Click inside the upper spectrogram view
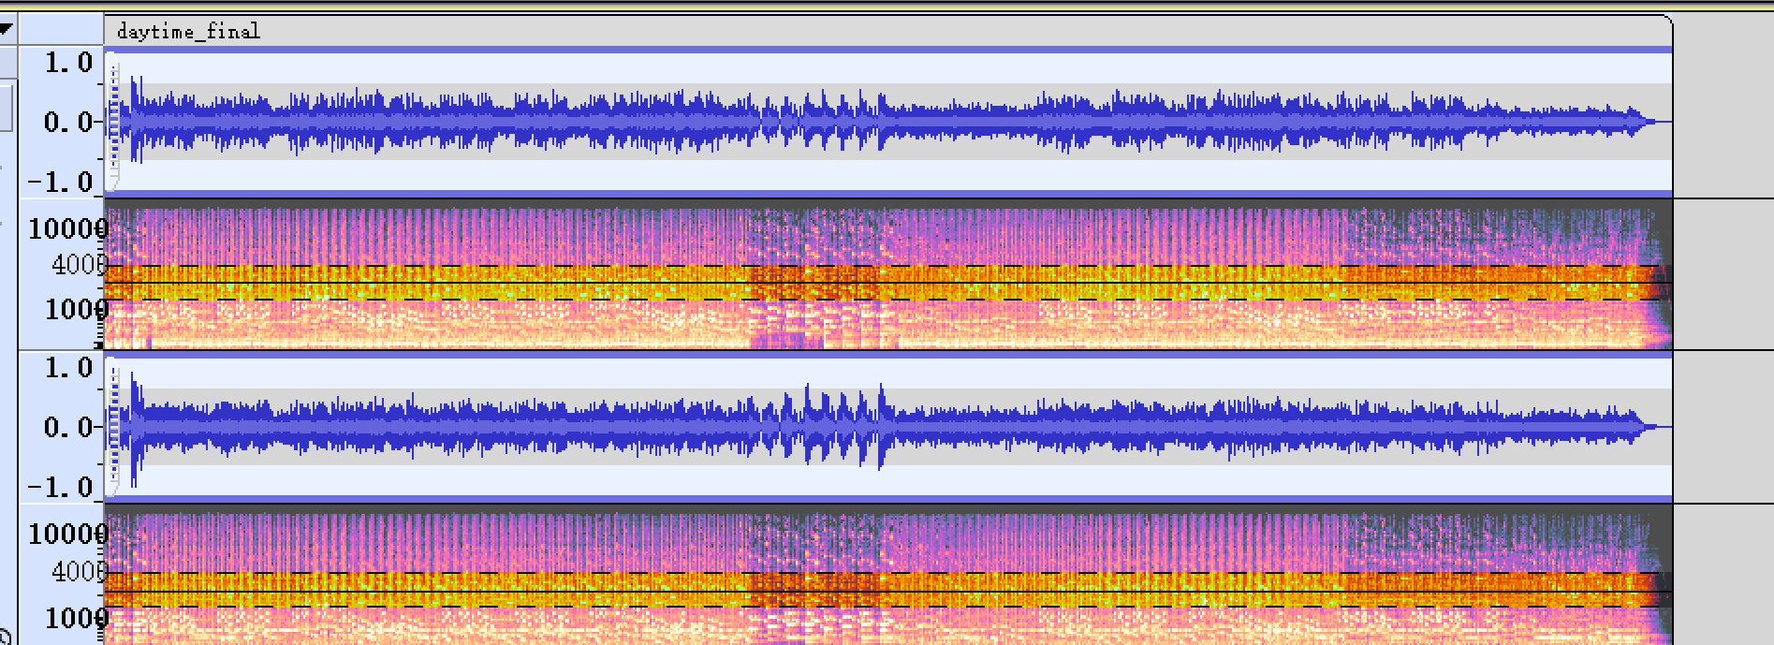This screenshot has width=1774, height=645. [887, 273]
